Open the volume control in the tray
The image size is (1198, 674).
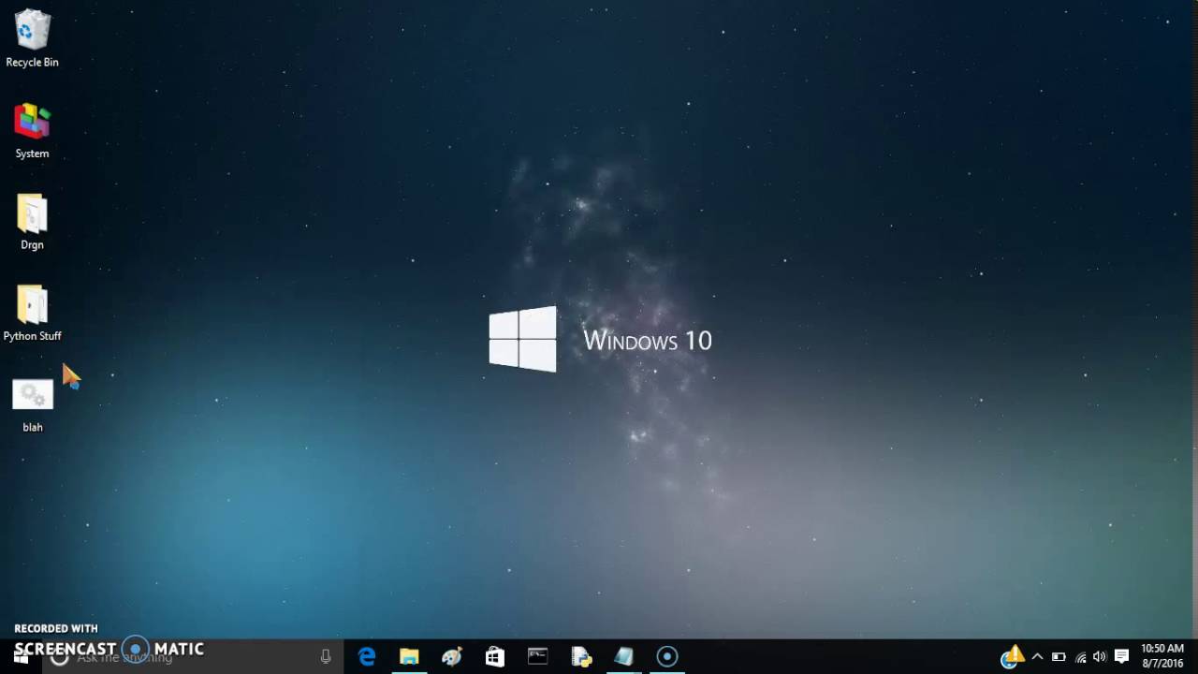click(1100, 657)
